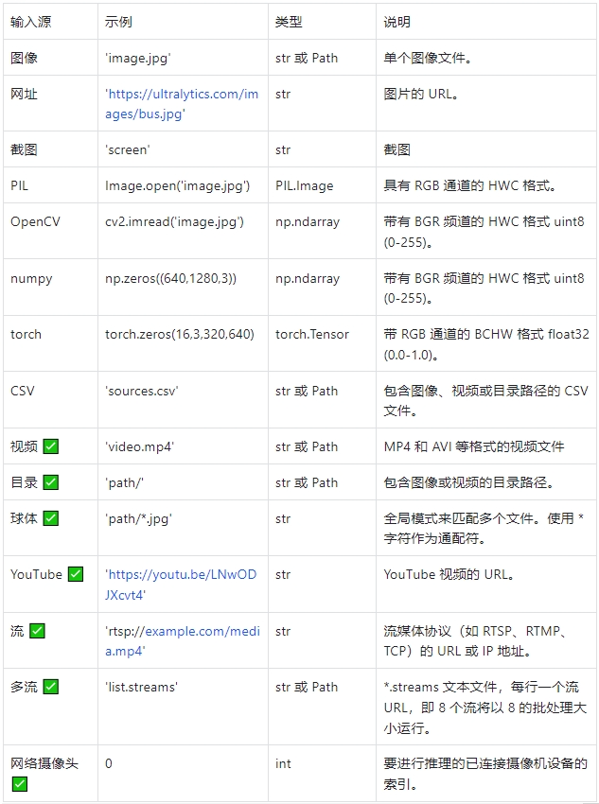Click the 多流 source label
The image size is (599, 804).
point(24,687)
